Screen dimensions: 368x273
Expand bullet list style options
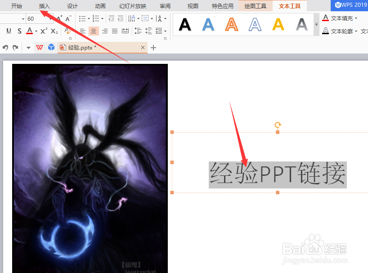tap(89, 18)
